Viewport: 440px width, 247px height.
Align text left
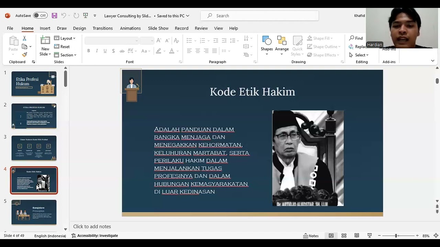click(189, 51)
